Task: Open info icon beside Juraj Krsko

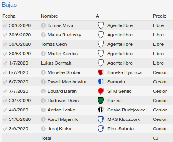Action: click(43, 129)
